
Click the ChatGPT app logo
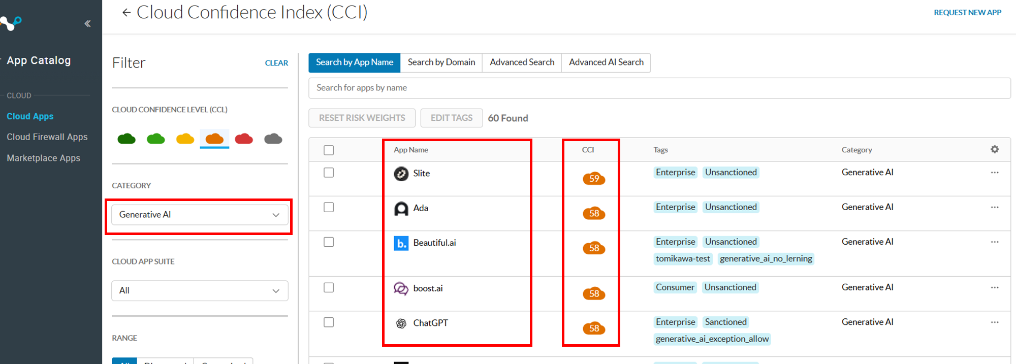(401, 323)
